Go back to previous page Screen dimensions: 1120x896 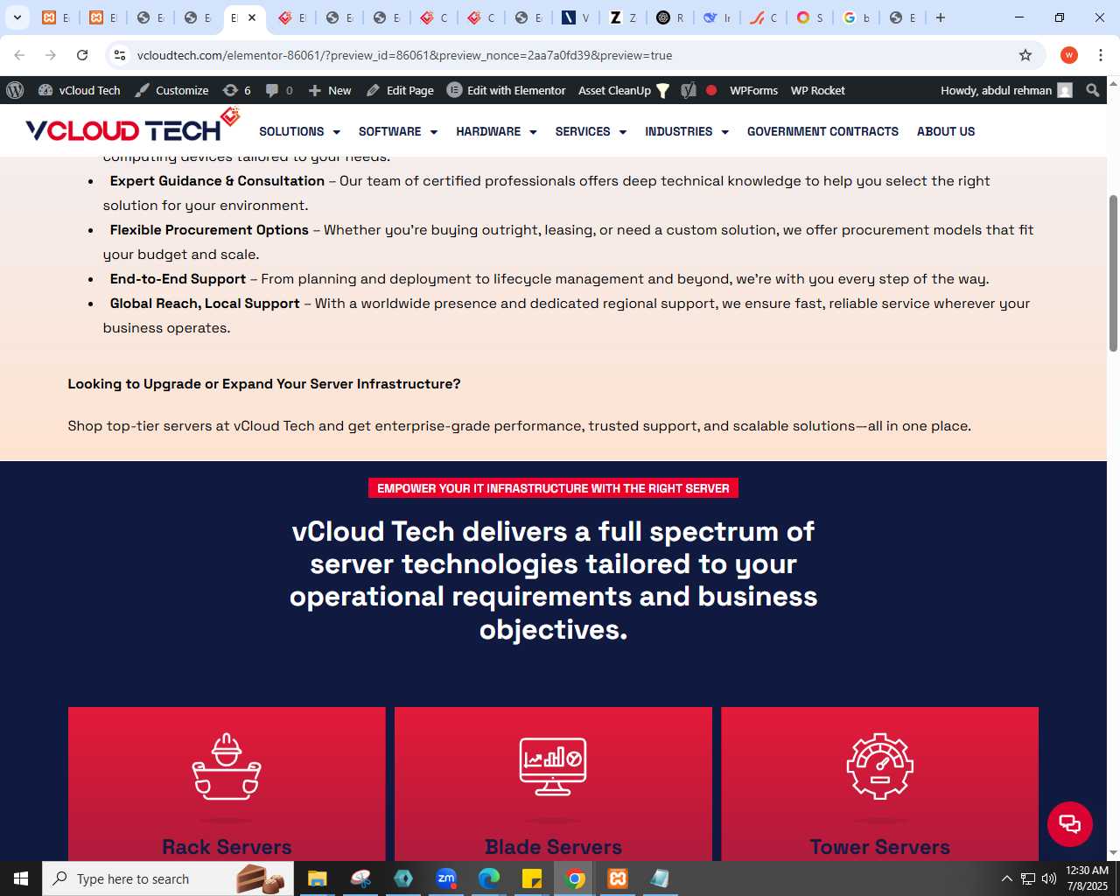19,55
